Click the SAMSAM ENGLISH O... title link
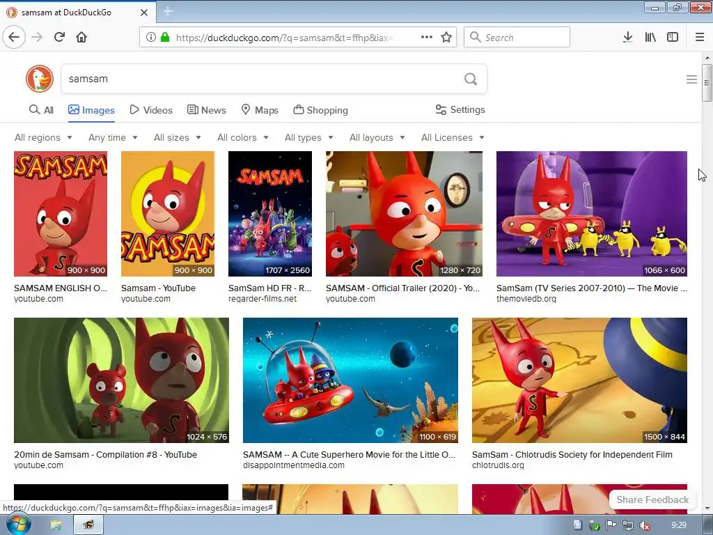This screenshot has width=713, height=535. pos(61,288)
